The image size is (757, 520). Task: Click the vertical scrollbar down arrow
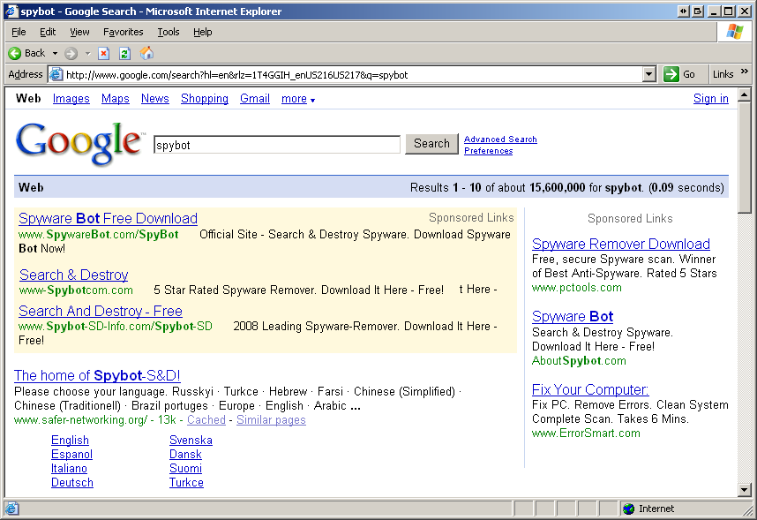pos(745,490)
